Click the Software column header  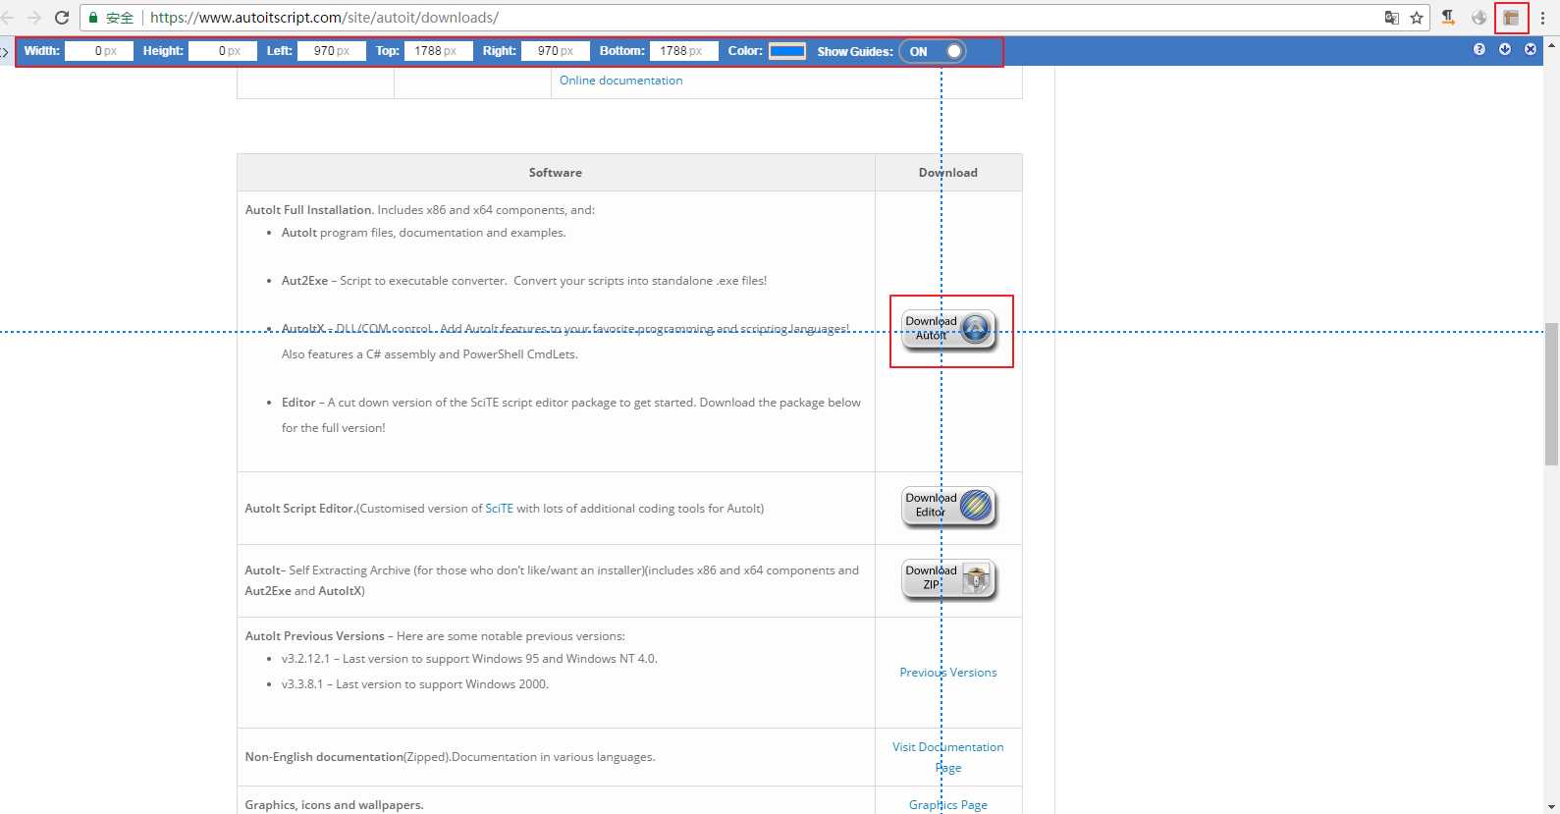556,173
